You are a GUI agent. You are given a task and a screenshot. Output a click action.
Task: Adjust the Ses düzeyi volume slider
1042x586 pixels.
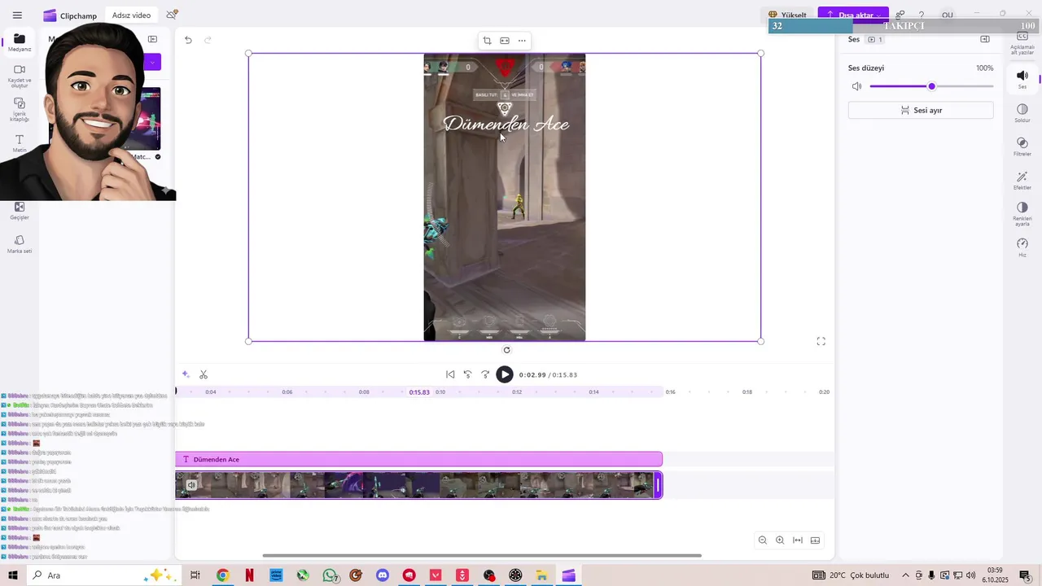point(931,86)
